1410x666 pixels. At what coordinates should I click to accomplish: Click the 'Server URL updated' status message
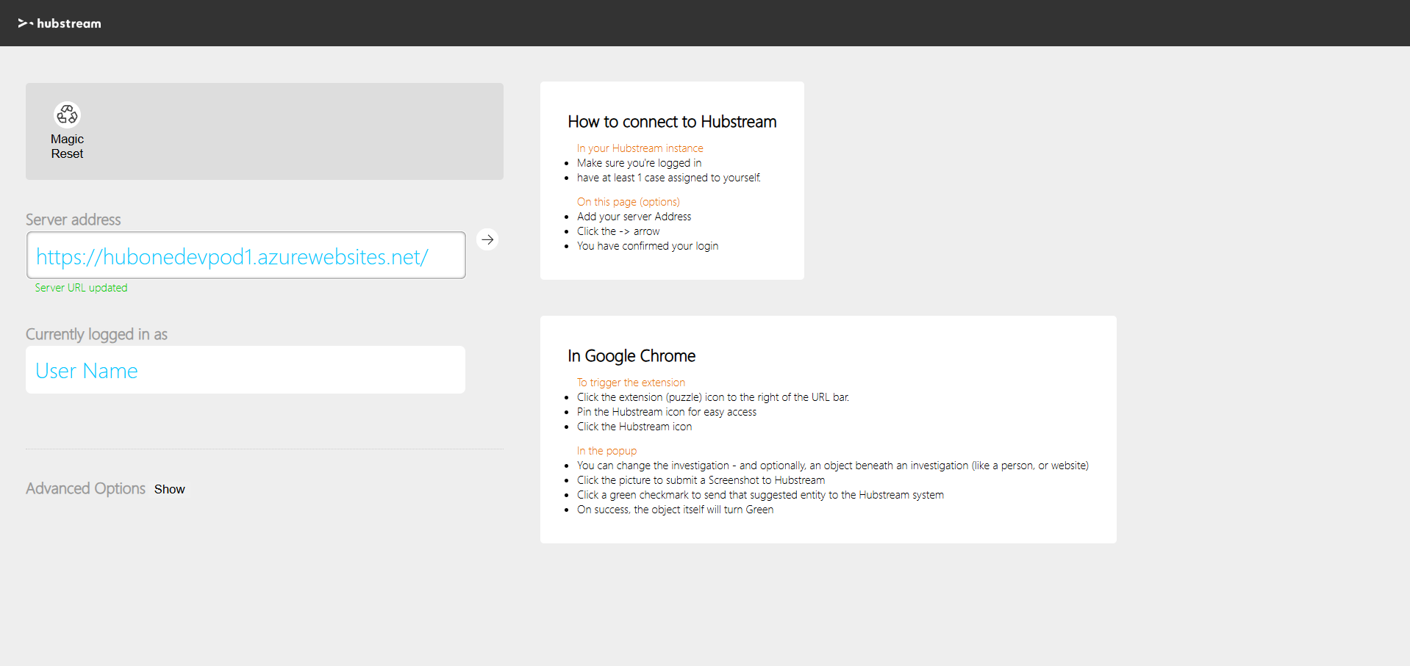81,288
